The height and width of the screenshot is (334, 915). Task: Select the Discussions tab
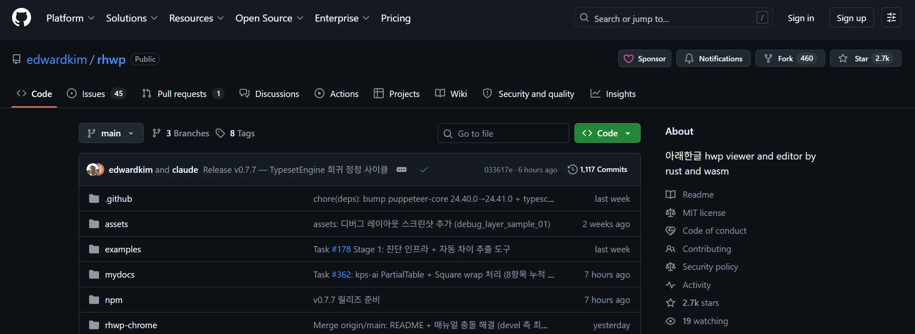[269, 94]
